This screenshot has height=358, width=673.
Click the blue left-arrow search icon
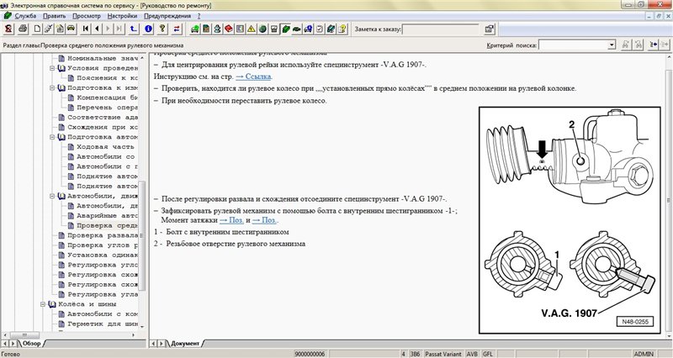click(x=653, y=45)
